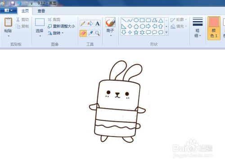Choose the Triangle shape

[x=161, y=20]
